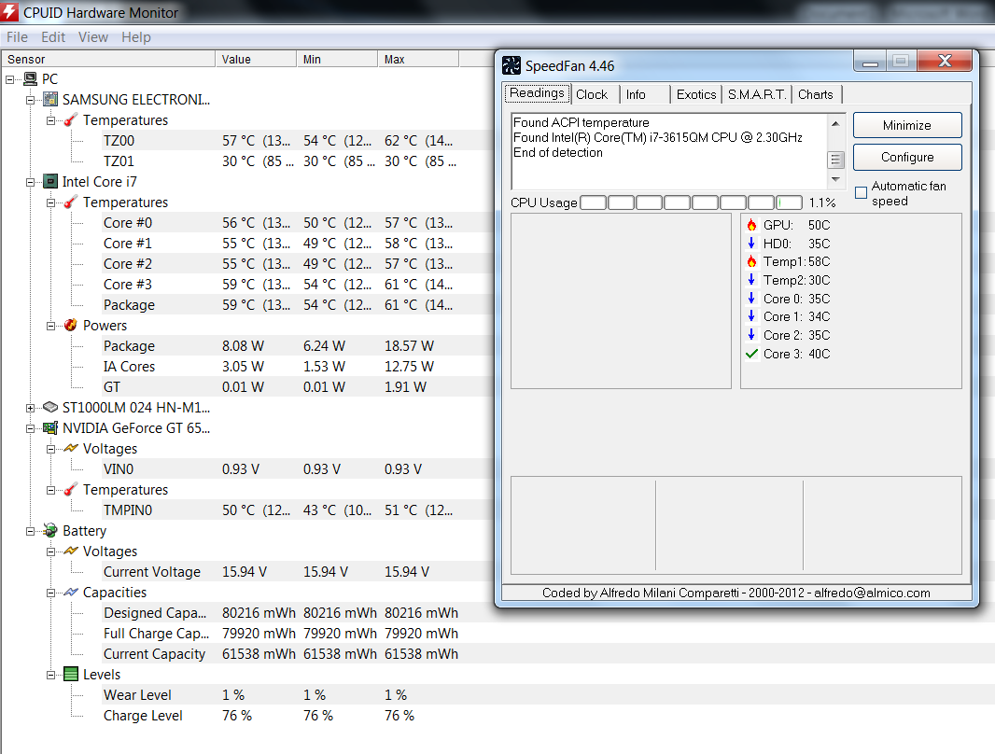Image resolution: width=995 pixels, height=754 pixels.
Task: Open the Help menu in Hardware Monitor
Action: pyautogui.click(x=135, y=37)
